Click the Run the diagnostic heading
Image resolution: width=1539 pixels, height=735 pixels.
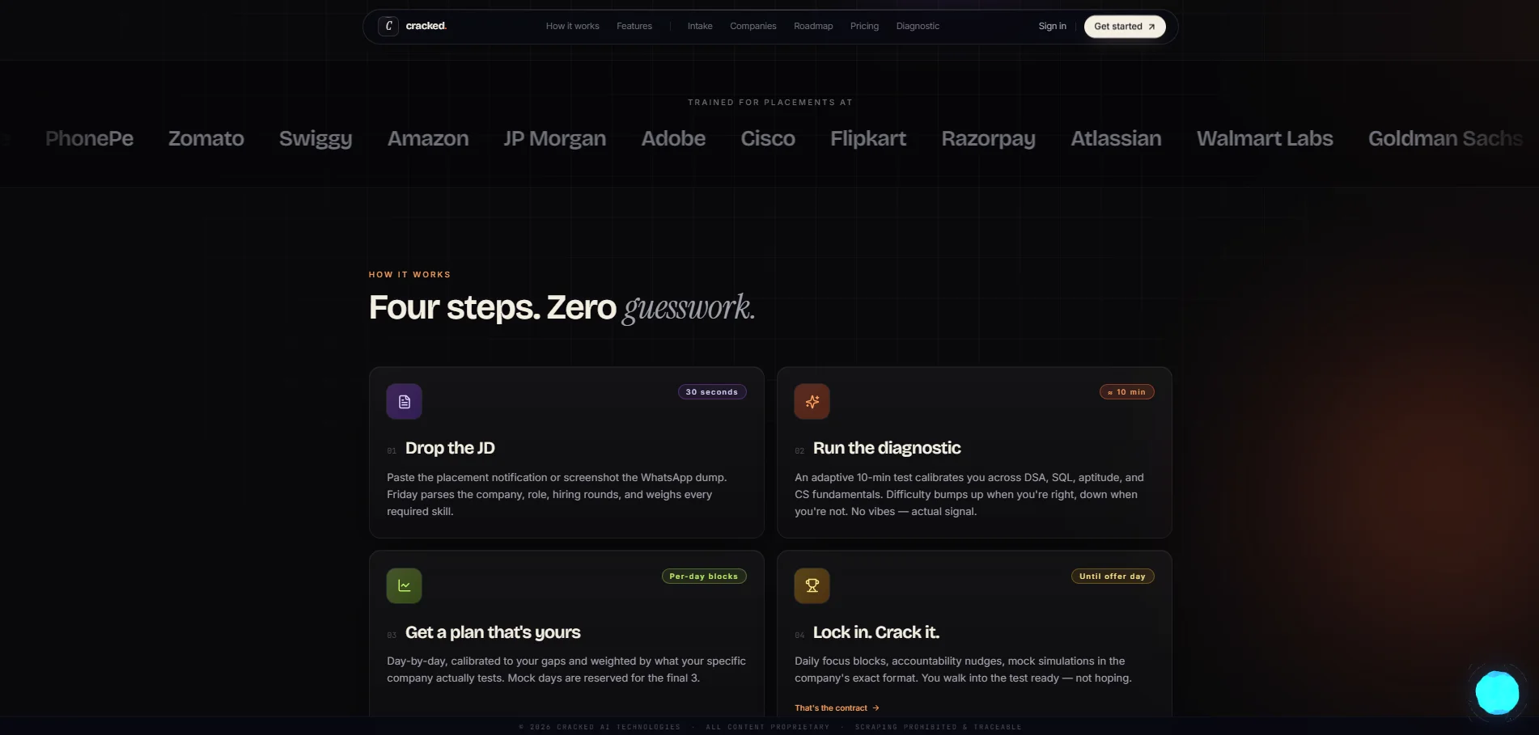pos(887,448)
